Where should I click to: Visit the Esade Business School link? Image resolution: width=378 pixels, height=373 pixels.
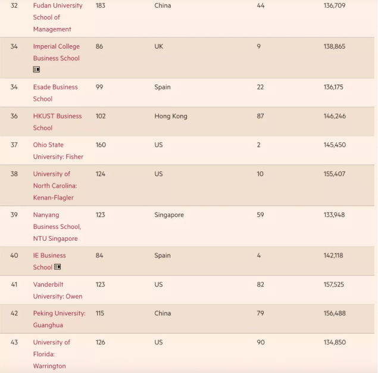click(x=55, y=93)
